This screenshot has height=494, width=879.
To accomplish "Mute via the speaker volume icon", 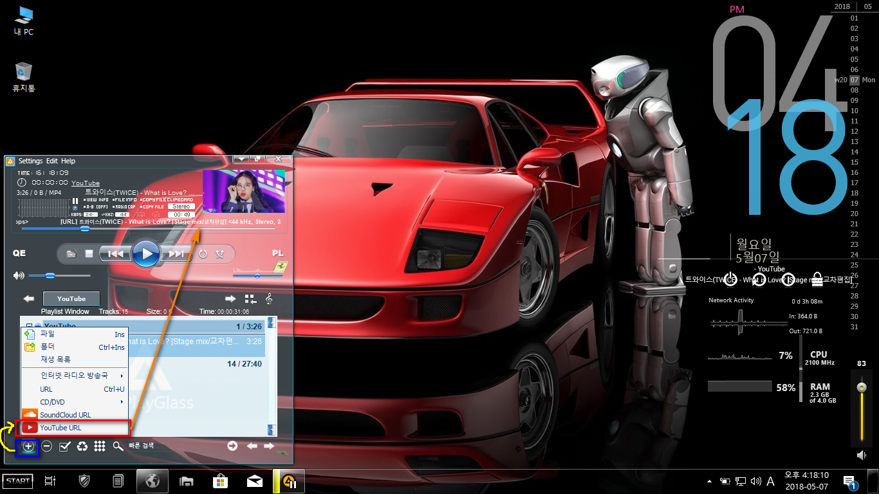I will pyautogui.click(x=18, y=275).
